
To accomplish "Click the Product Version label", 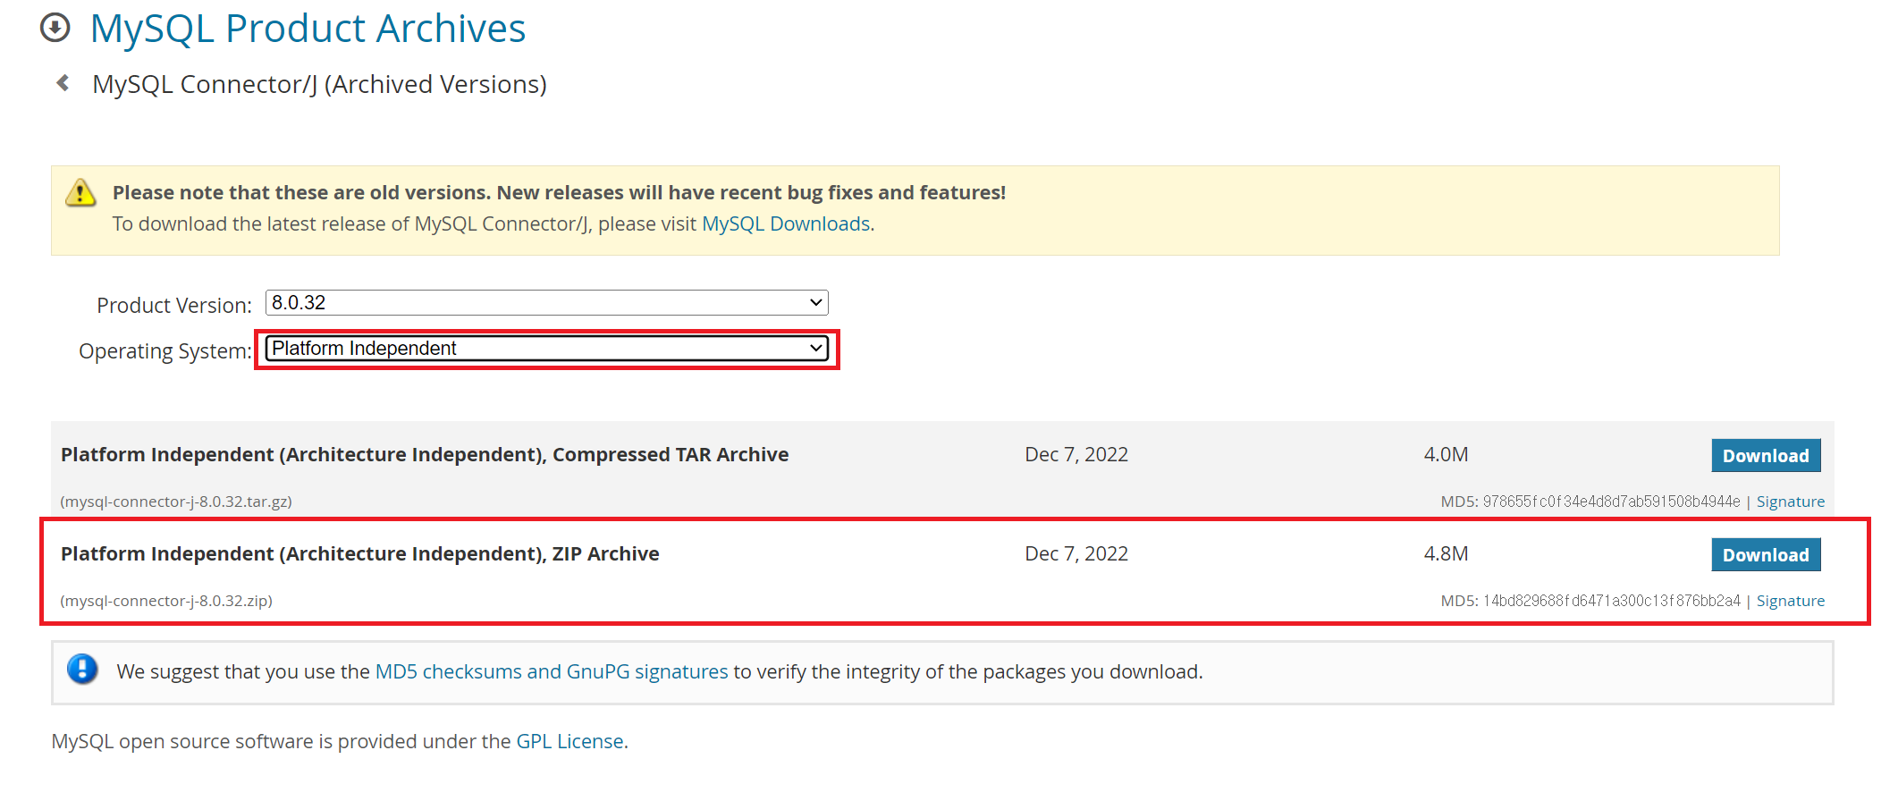I will point(174,305).
